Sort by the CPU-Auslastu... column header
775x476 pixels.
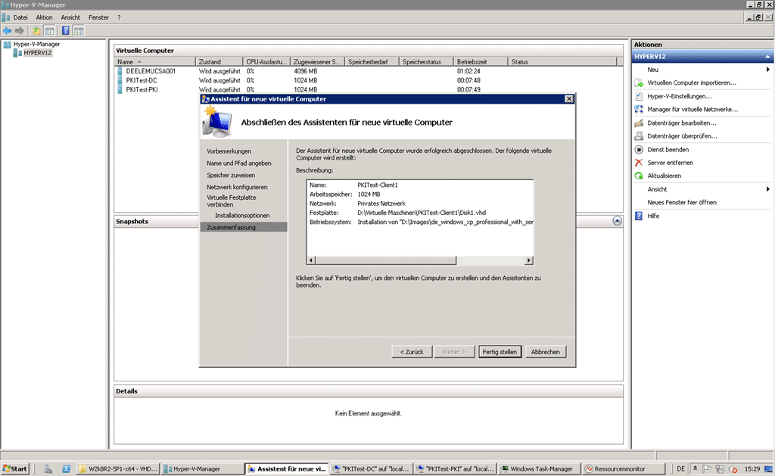point(267,62)
